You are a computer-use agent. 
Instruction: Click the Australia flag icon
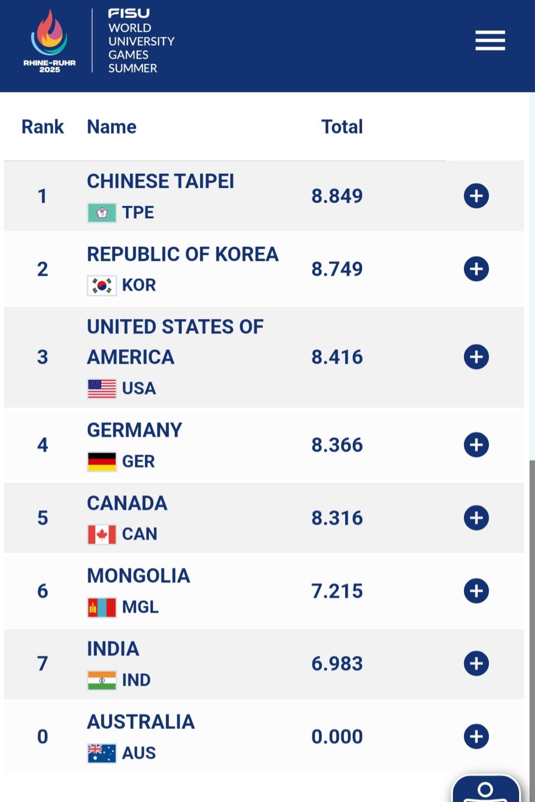[102, 753]
